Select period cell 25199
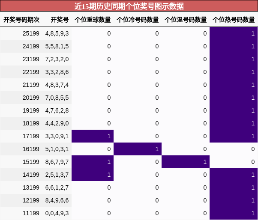258x220 pixels. (x=31, y=33)
